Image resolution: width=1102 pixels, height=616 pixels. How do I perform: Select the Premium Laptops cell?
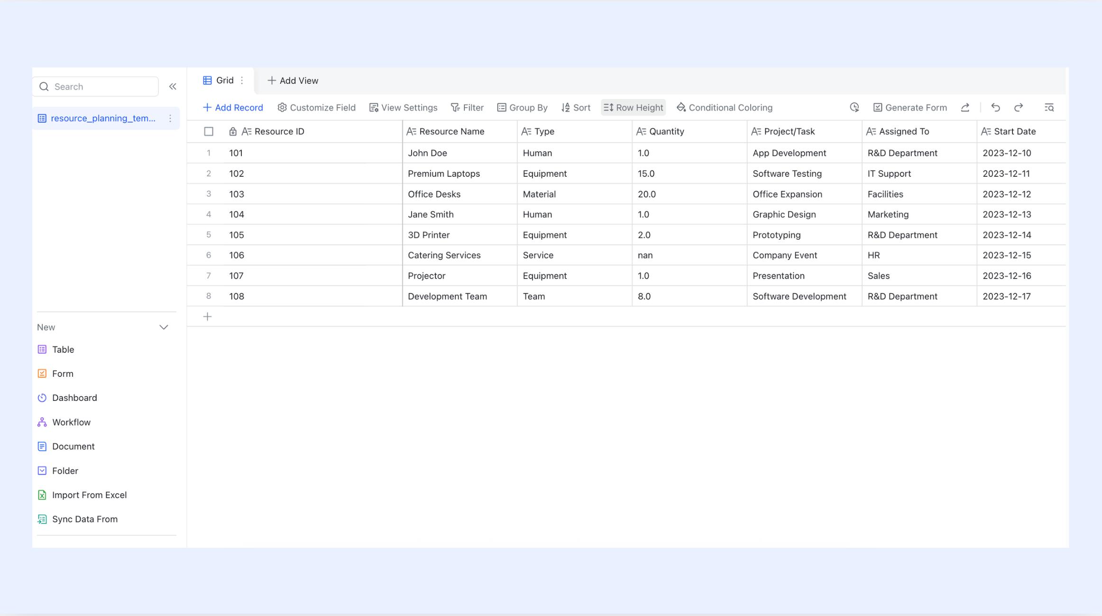pyautogui.click(x=460, y=173)
